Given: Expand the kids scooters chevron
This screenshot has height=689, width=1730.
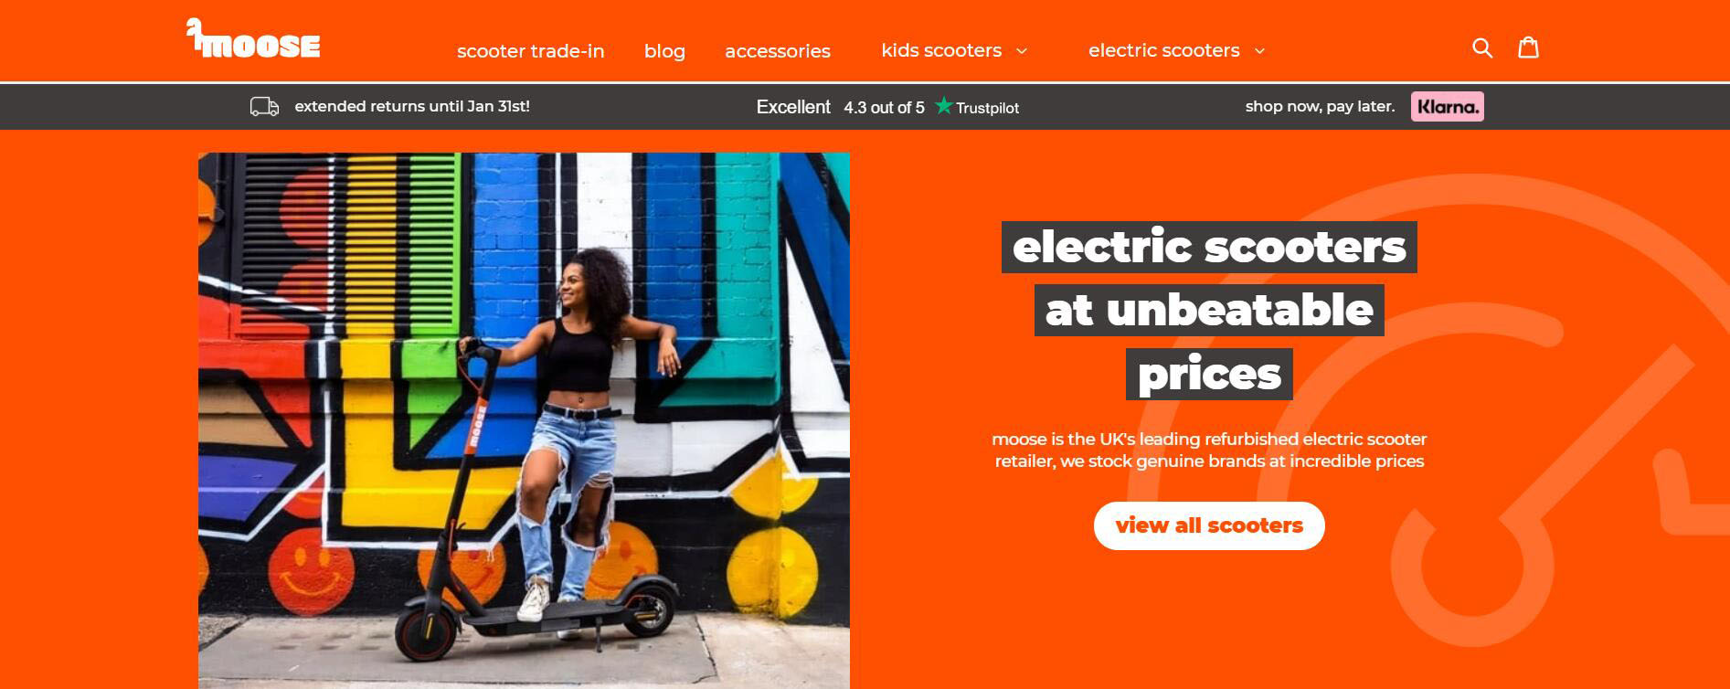Looking at the screenshot, I should pos(1022,51).
